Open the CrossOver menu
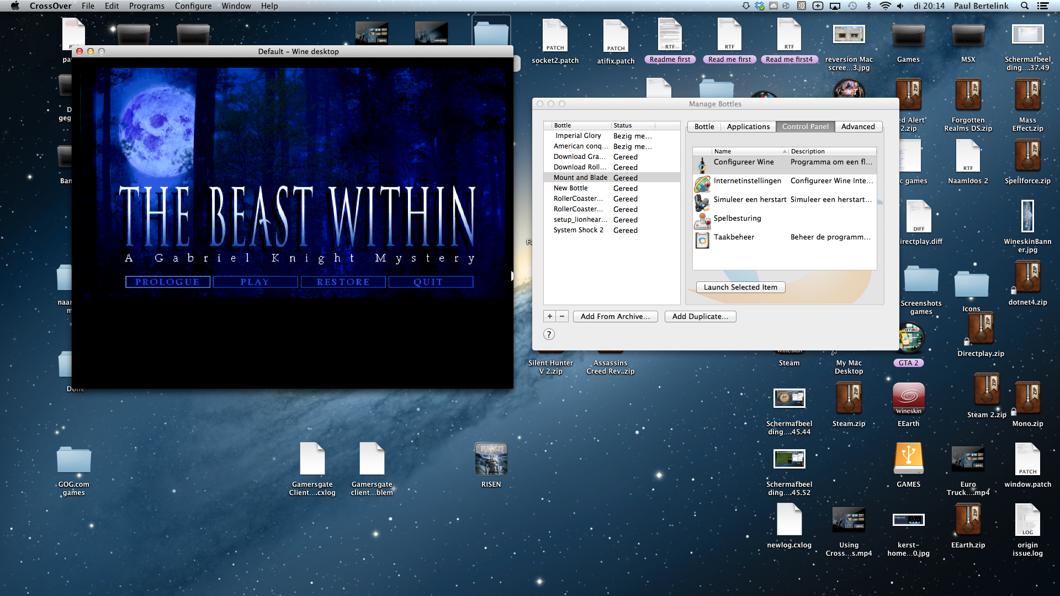 click(x=50, y=6)
